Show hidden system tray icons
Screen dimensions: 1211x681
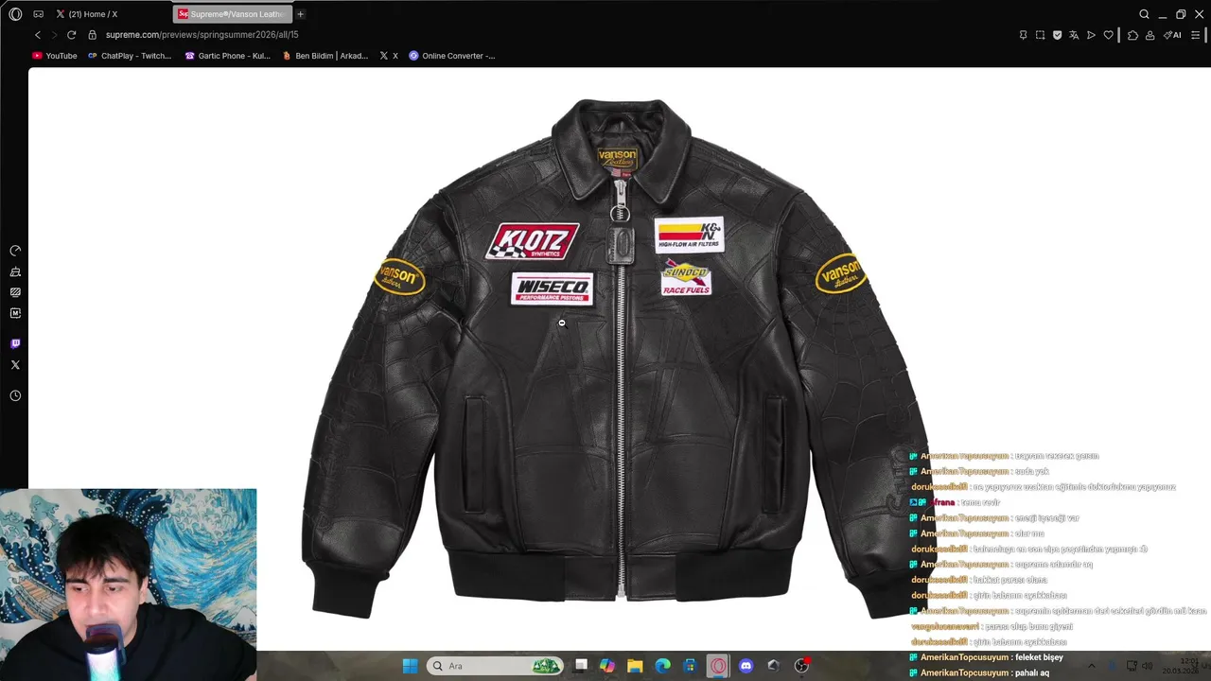click(x=1091, y=666)
